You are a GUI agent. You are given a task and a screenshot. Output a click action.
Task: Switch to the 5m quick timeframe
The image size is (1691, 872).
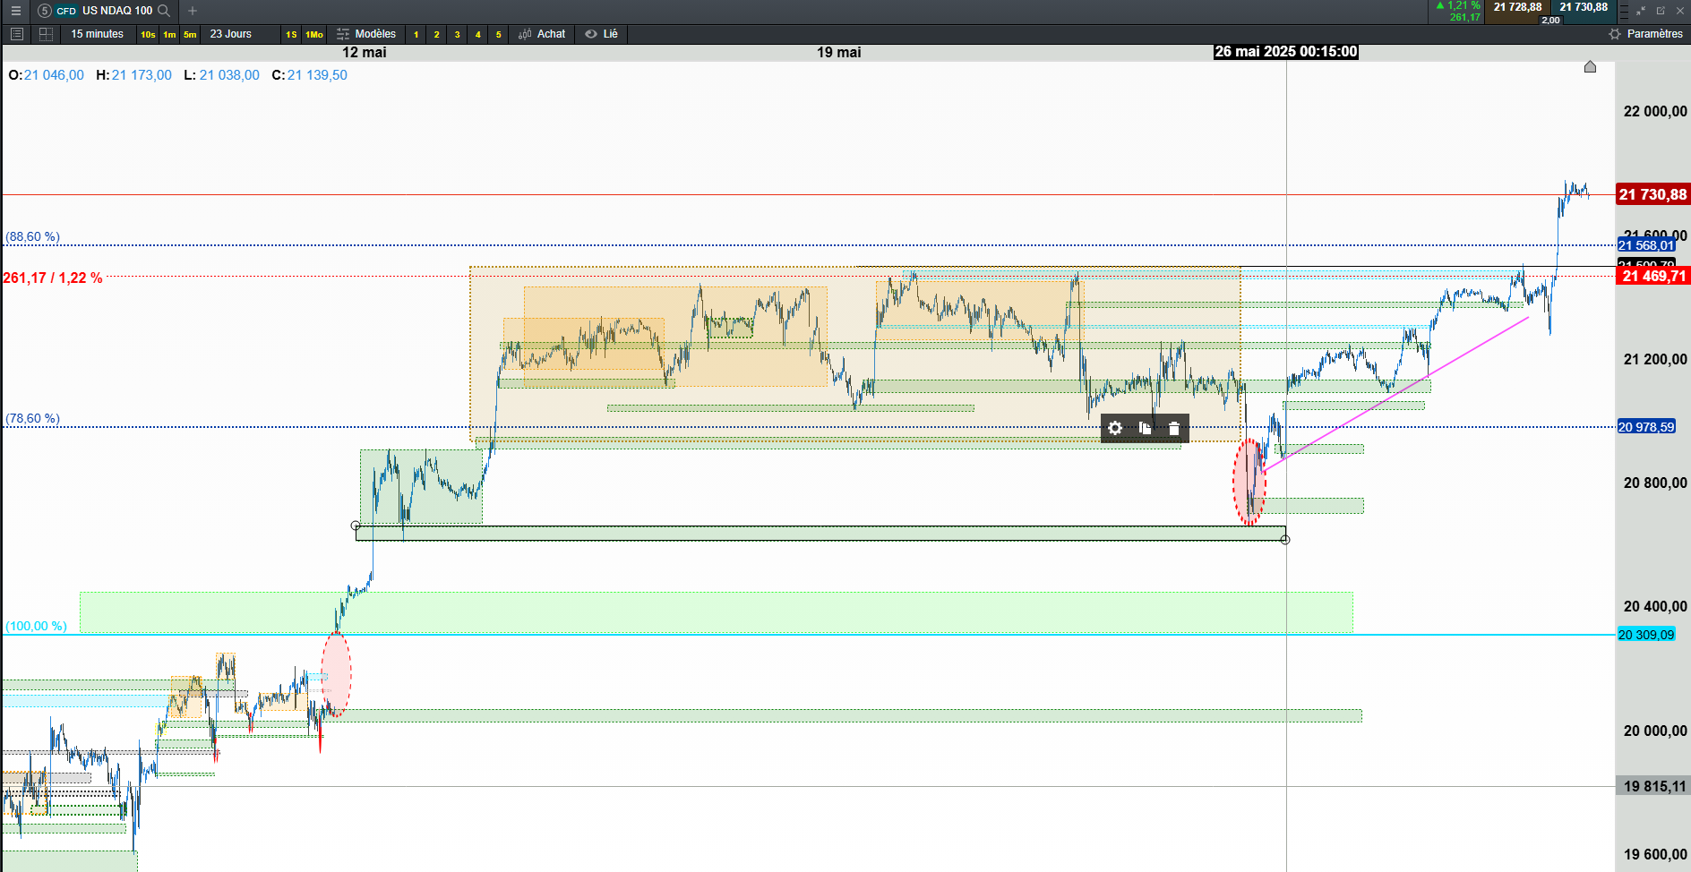pyautogui.click(x=190, y=35)
